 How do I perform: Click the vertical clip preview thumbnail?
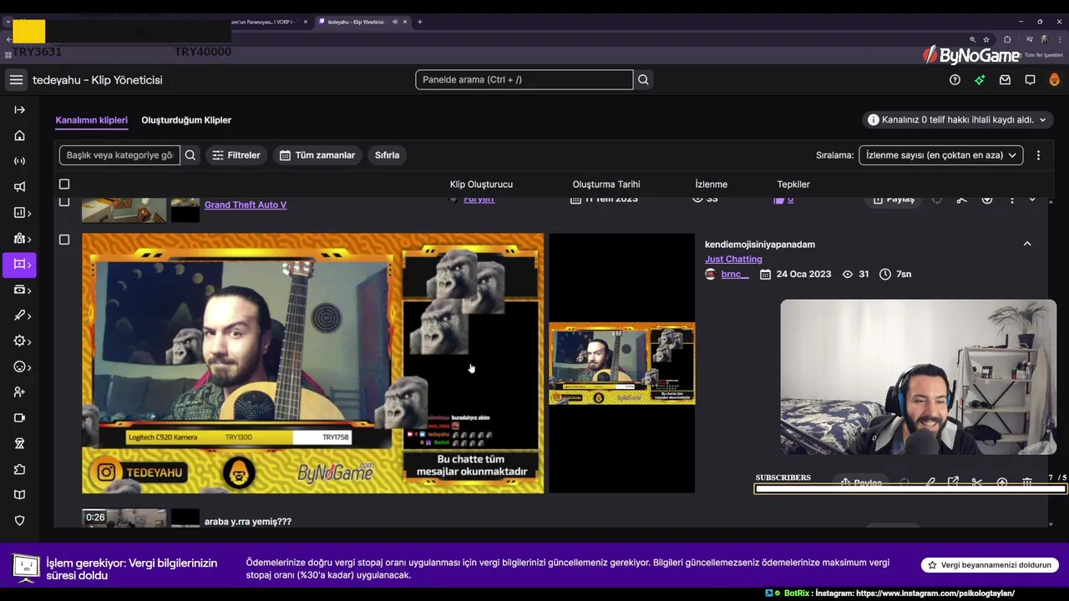621,363
